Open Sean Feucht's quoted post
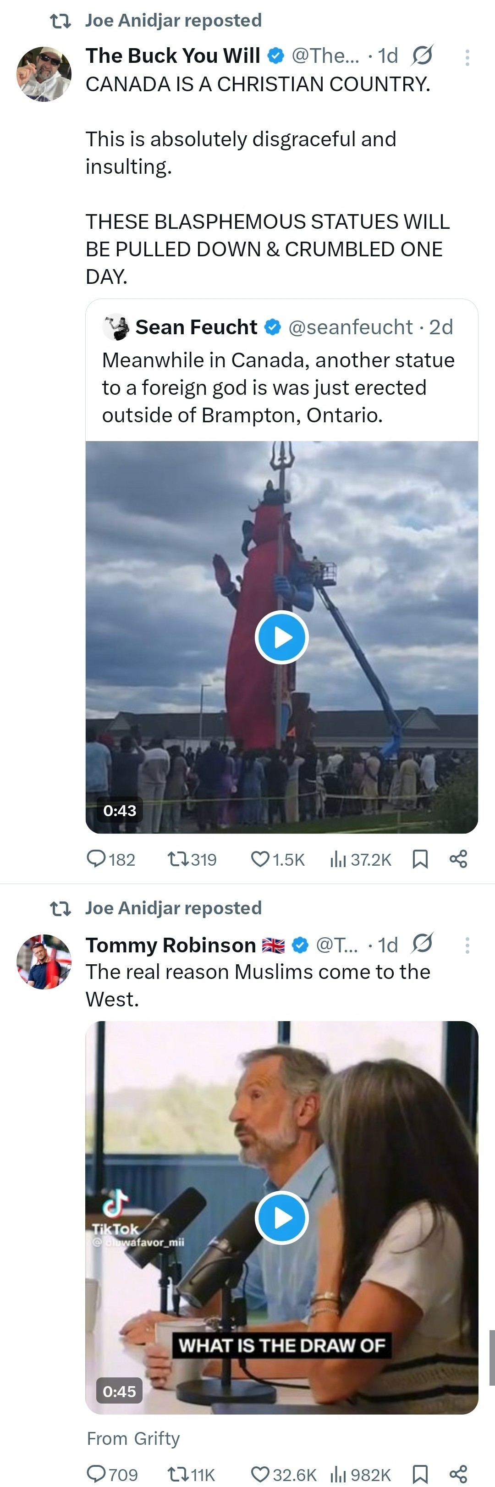 pos(278,387)
